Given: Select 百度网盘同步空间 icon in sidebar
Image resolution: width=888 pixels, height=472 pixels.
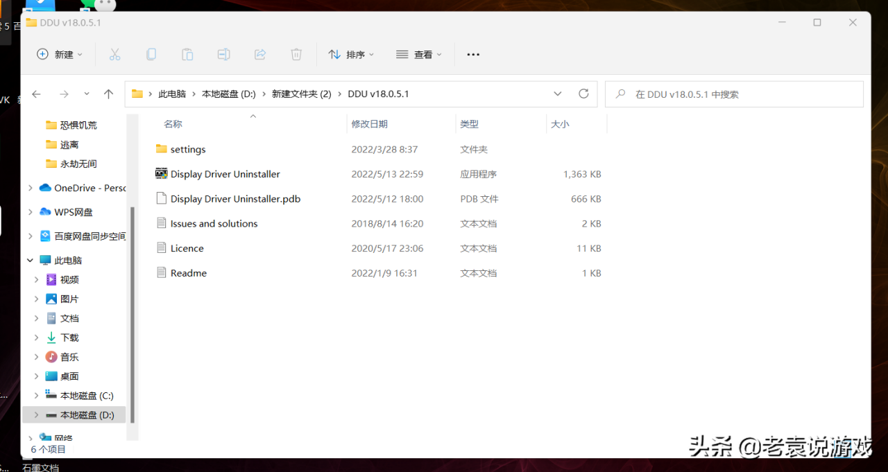Looking at the screenshot, I should (45, 236).
